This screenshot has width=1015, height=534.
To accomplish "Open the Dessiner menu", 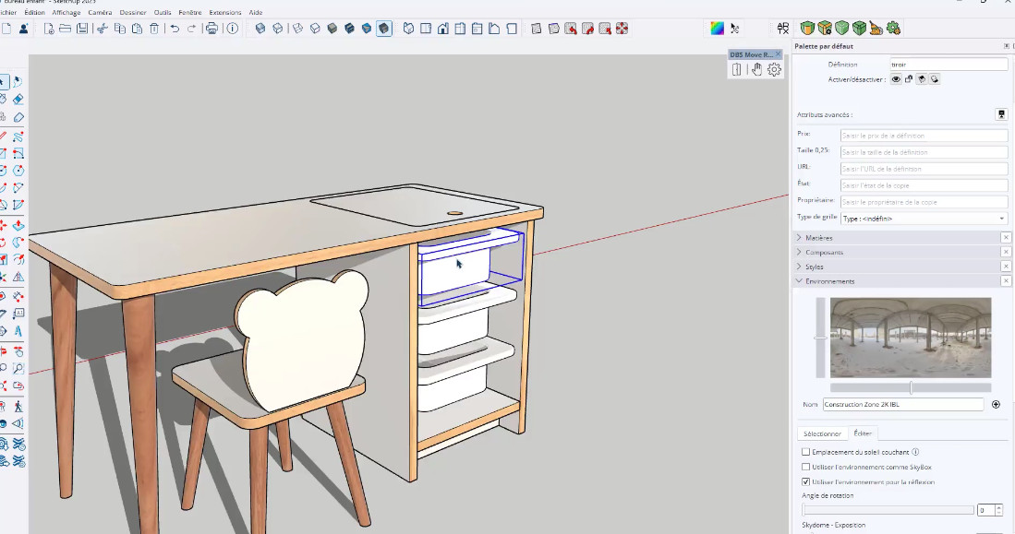I will point(133,12).
